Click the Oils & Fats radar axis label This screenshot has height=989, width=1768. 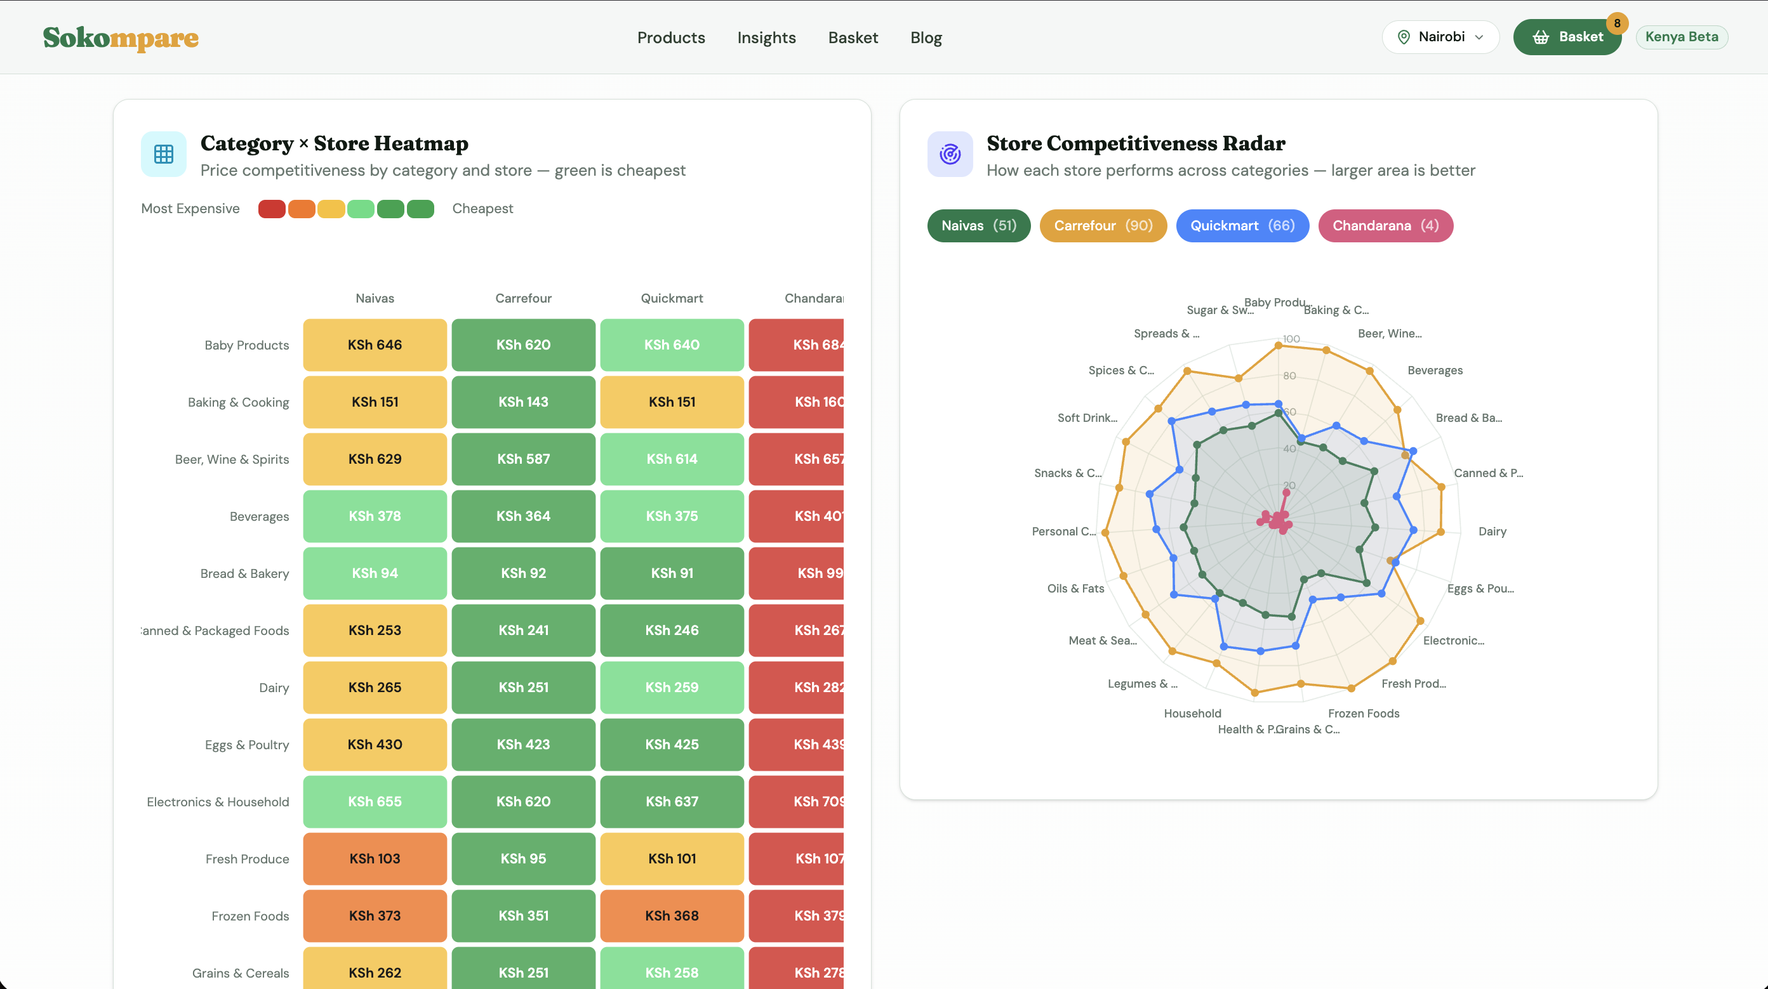click(x=1075, y=589)
